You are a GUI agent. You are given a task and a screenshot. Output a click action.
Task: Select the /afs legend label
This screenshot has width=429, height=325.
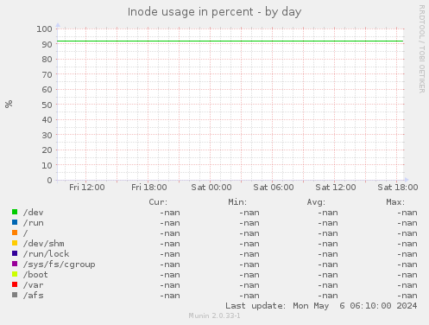click(x=34, y=296)
